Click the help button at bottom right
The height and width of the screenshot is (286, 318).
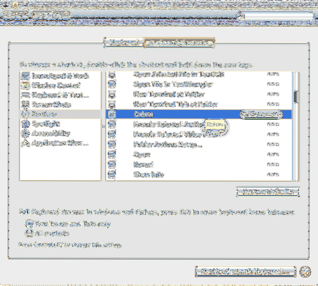point(305,271)
